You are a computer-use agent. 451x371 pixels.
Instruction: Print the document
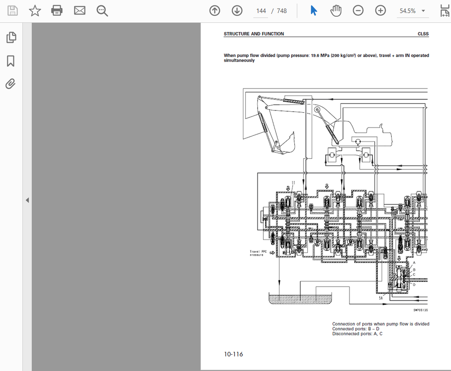pyautogui.click(x=57, y=11)
